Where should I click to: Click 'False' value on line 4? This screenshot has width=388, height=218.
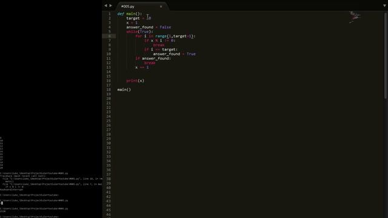point(166,27)
